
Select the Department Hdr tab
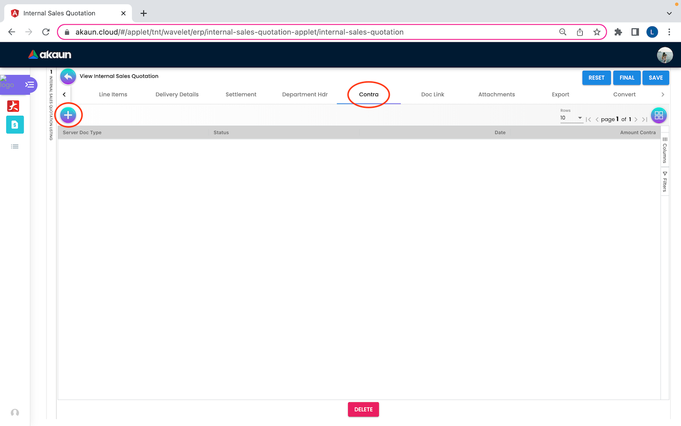(305, 95)
